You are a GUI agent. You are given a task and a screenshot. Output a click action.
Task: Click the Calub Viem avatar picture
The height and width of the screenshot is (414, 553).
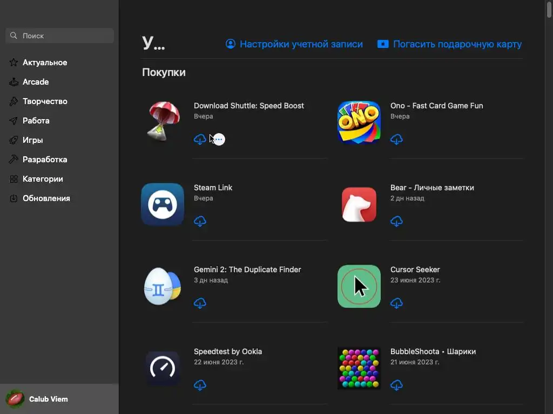click(x=15, y=399)
